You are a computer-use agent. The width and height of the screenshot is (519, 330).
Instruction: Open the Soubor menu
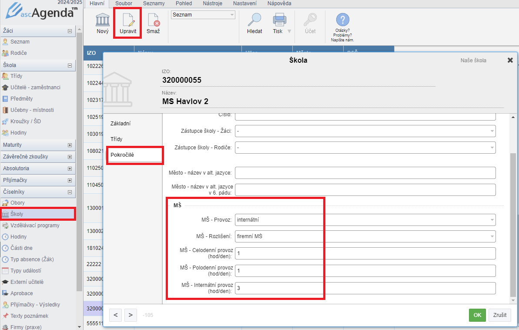tap(124, 3)
